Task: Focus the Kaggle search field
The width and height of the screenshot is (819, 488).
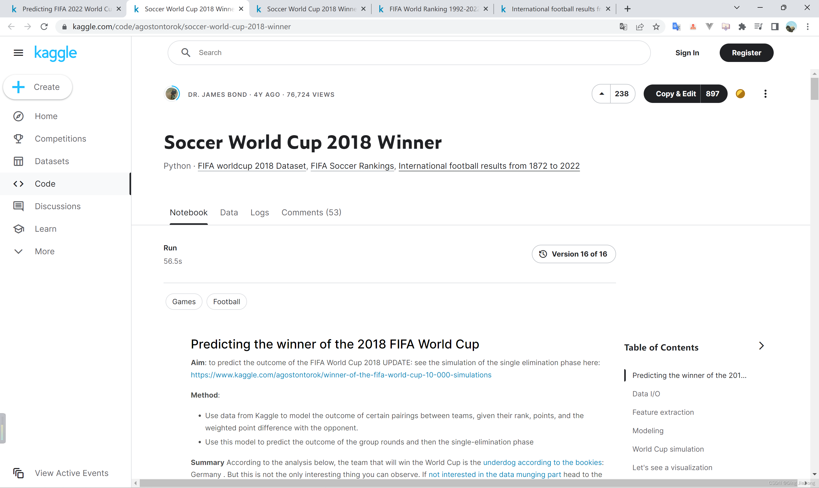Action: [409, 52]
